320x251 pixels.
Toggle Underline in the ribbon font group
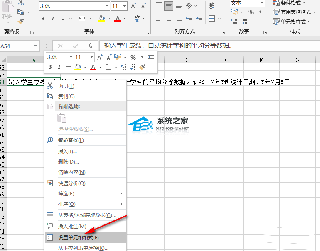click(x=63, y=19)
